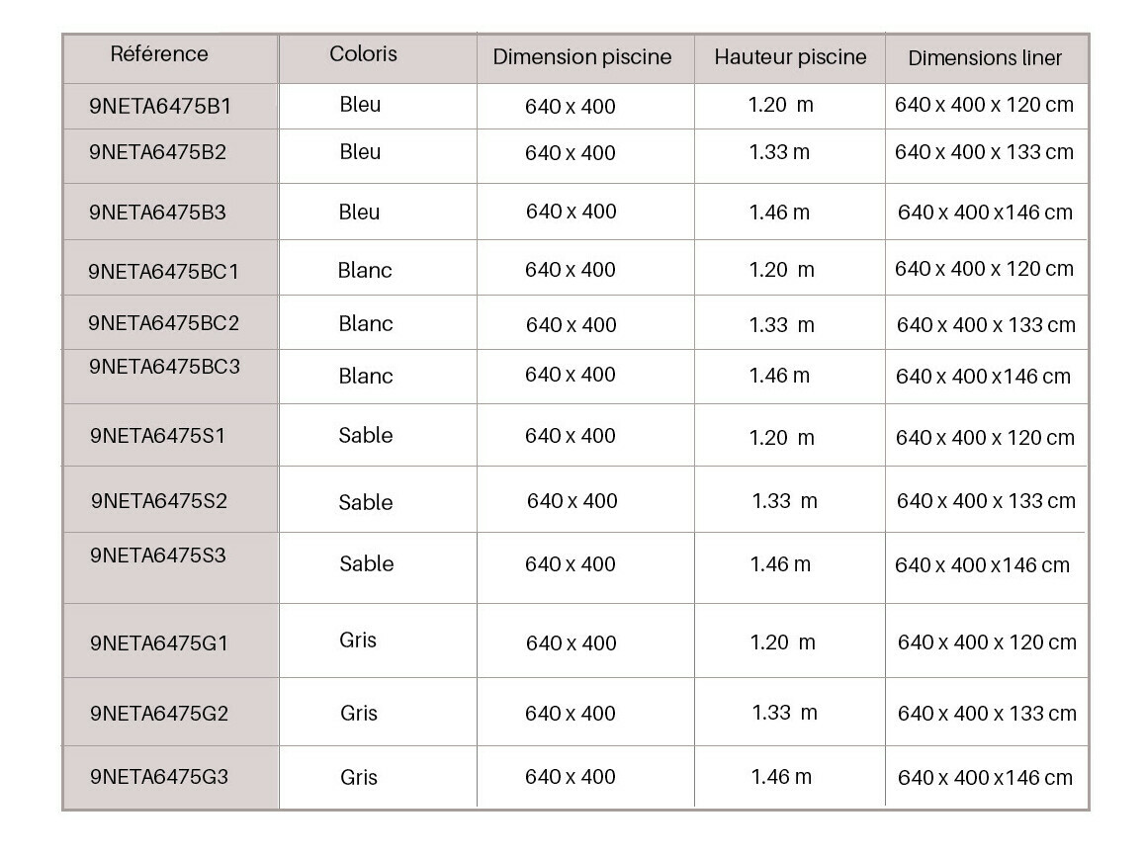Image resolution: width=1145 pixels, height=856 pixels.
Task: Select reference 9NETA6475BC3
Action: [164, 367]
